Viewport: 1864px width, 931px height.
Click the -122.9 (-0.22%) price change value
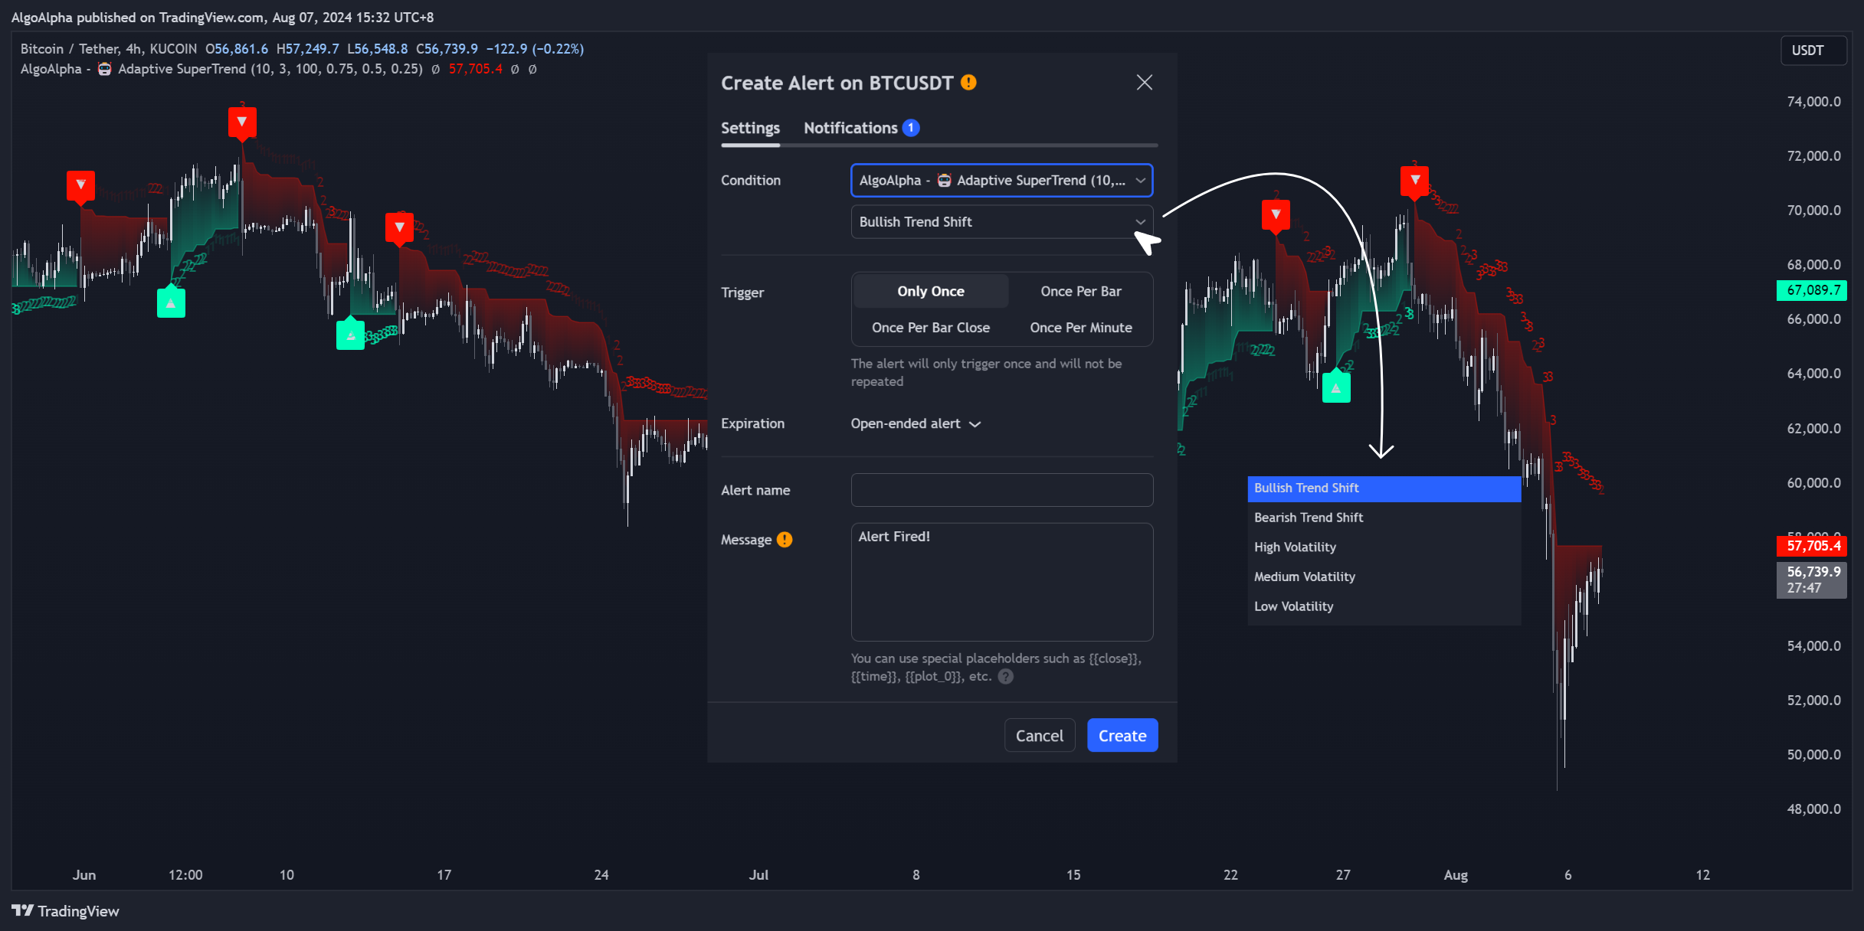(535, 49)
